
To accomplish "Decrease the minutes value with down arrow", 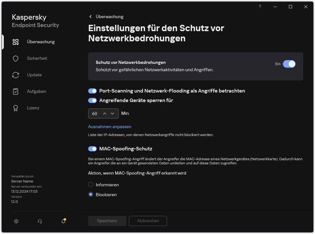I will [x=113, y=113].
